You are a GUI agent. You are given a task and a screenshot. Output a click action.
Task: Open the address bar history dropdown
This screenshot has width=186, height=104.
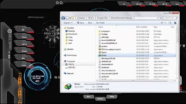158,18
